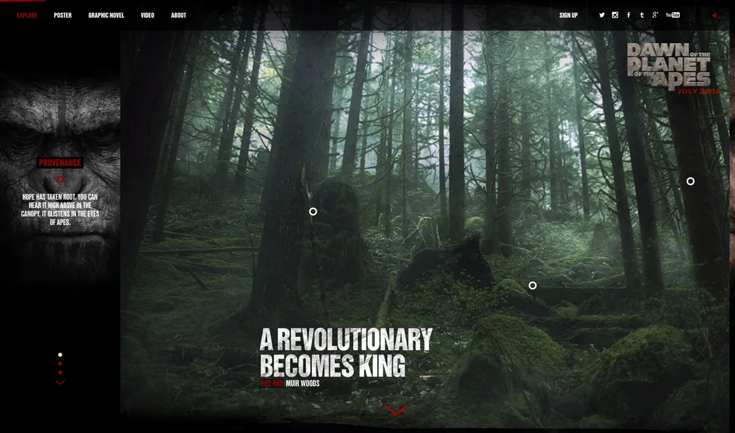Open the Twitter social link
Image resolution: width=735 pixels, height=433 pixels.
click(x=602, y=15)
